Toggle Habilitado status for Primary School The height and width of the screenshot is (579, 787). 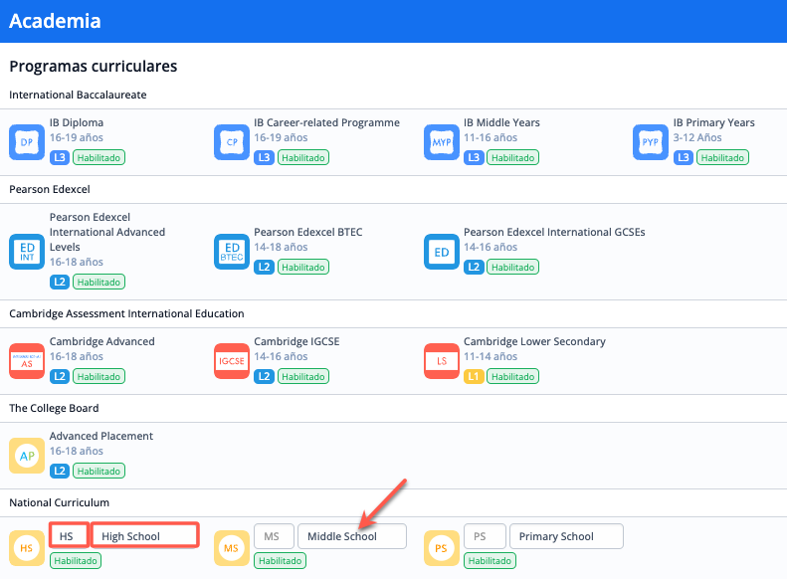click(491, 561)
